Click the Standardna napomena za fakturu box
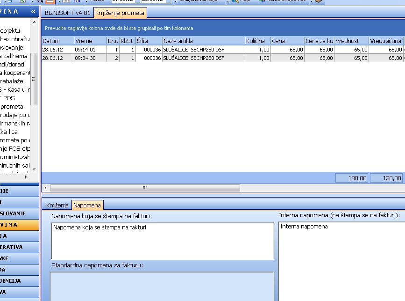This screenshot has height=301, width=405. pos(162,286)
